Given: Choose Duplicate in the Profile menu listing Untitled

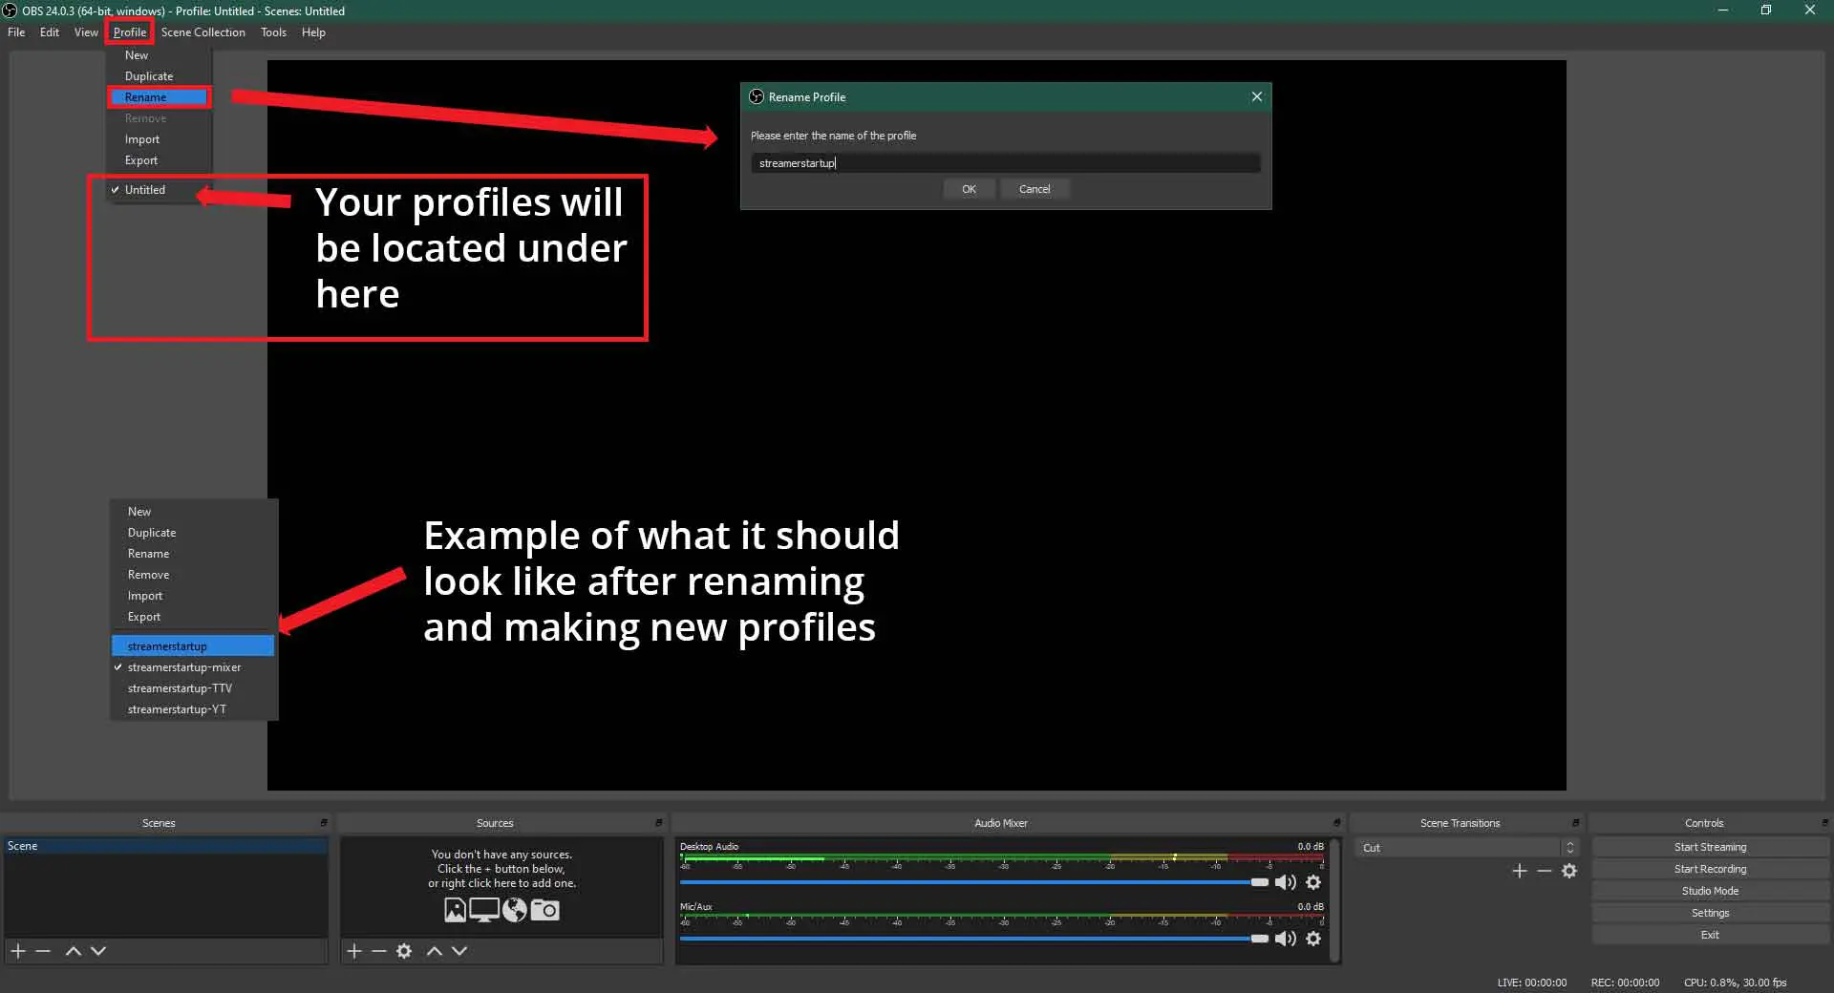Looking at the screenshot, I should click(159, 76).
